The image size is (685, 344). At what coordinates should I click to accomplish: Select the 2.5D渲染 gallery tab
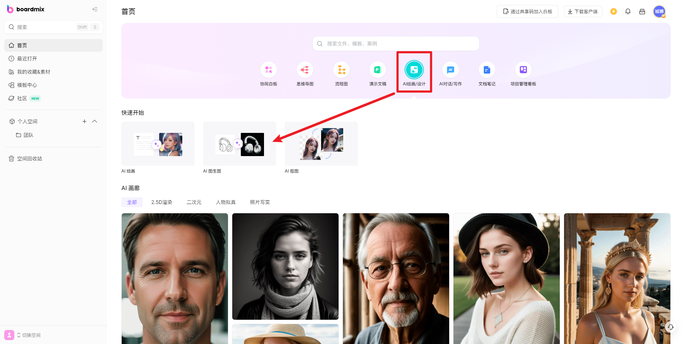(x=162, y=202)
